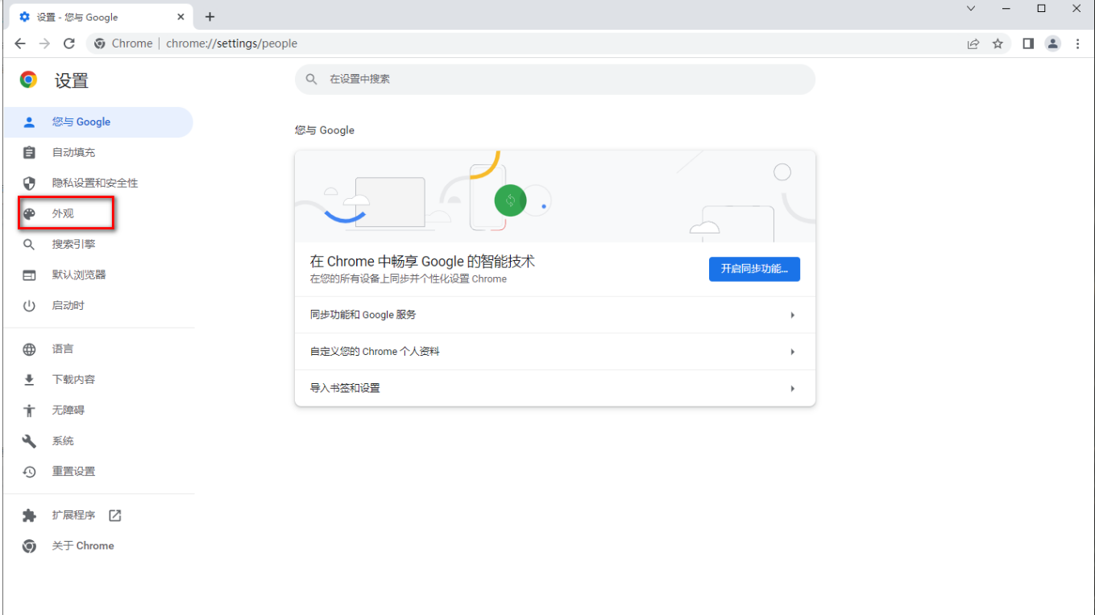Screen dimensions: 1095x615
Task: Reload the page with the refresh icon
Action: point(69,43)
